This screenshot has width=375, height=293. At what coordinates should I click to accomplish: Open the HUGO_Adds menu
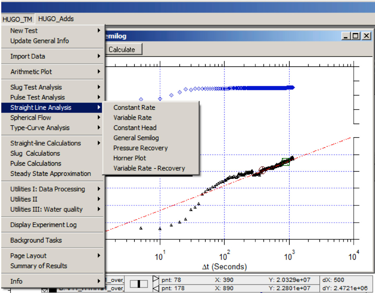pyautogui.click(x=56, y=19)
